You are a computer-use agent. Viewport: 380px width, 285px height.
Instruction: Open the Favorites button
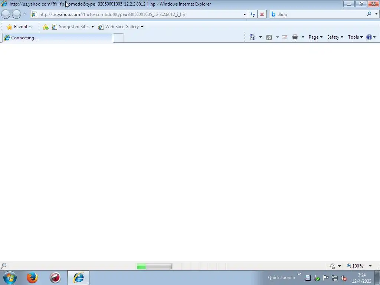point(19,27)
